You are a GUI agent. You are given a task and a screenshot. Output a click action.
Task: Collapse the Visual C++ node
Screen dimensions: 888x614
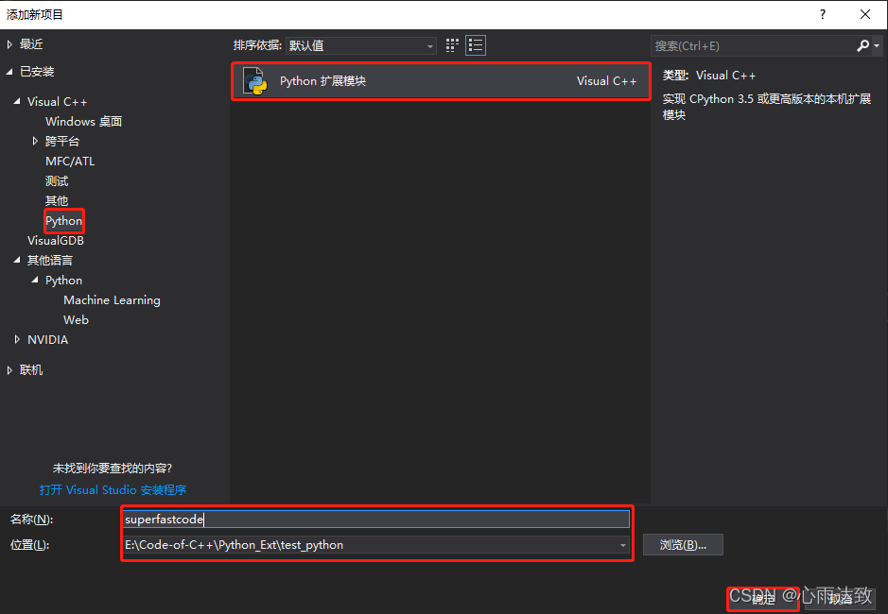click(17, 101)
